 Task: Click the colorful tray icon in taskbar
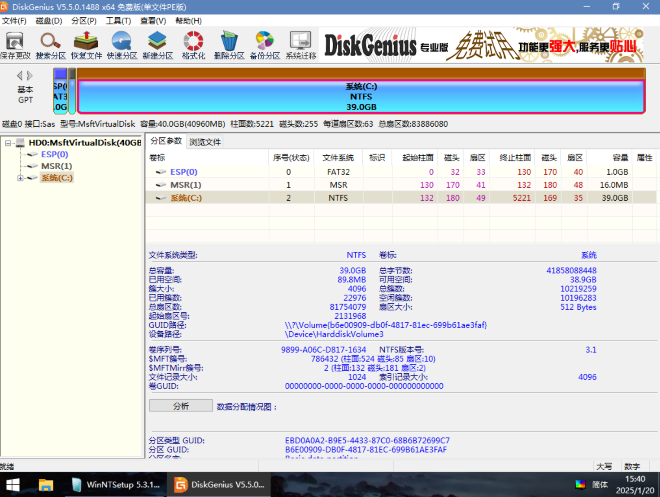tap(580, 484)
